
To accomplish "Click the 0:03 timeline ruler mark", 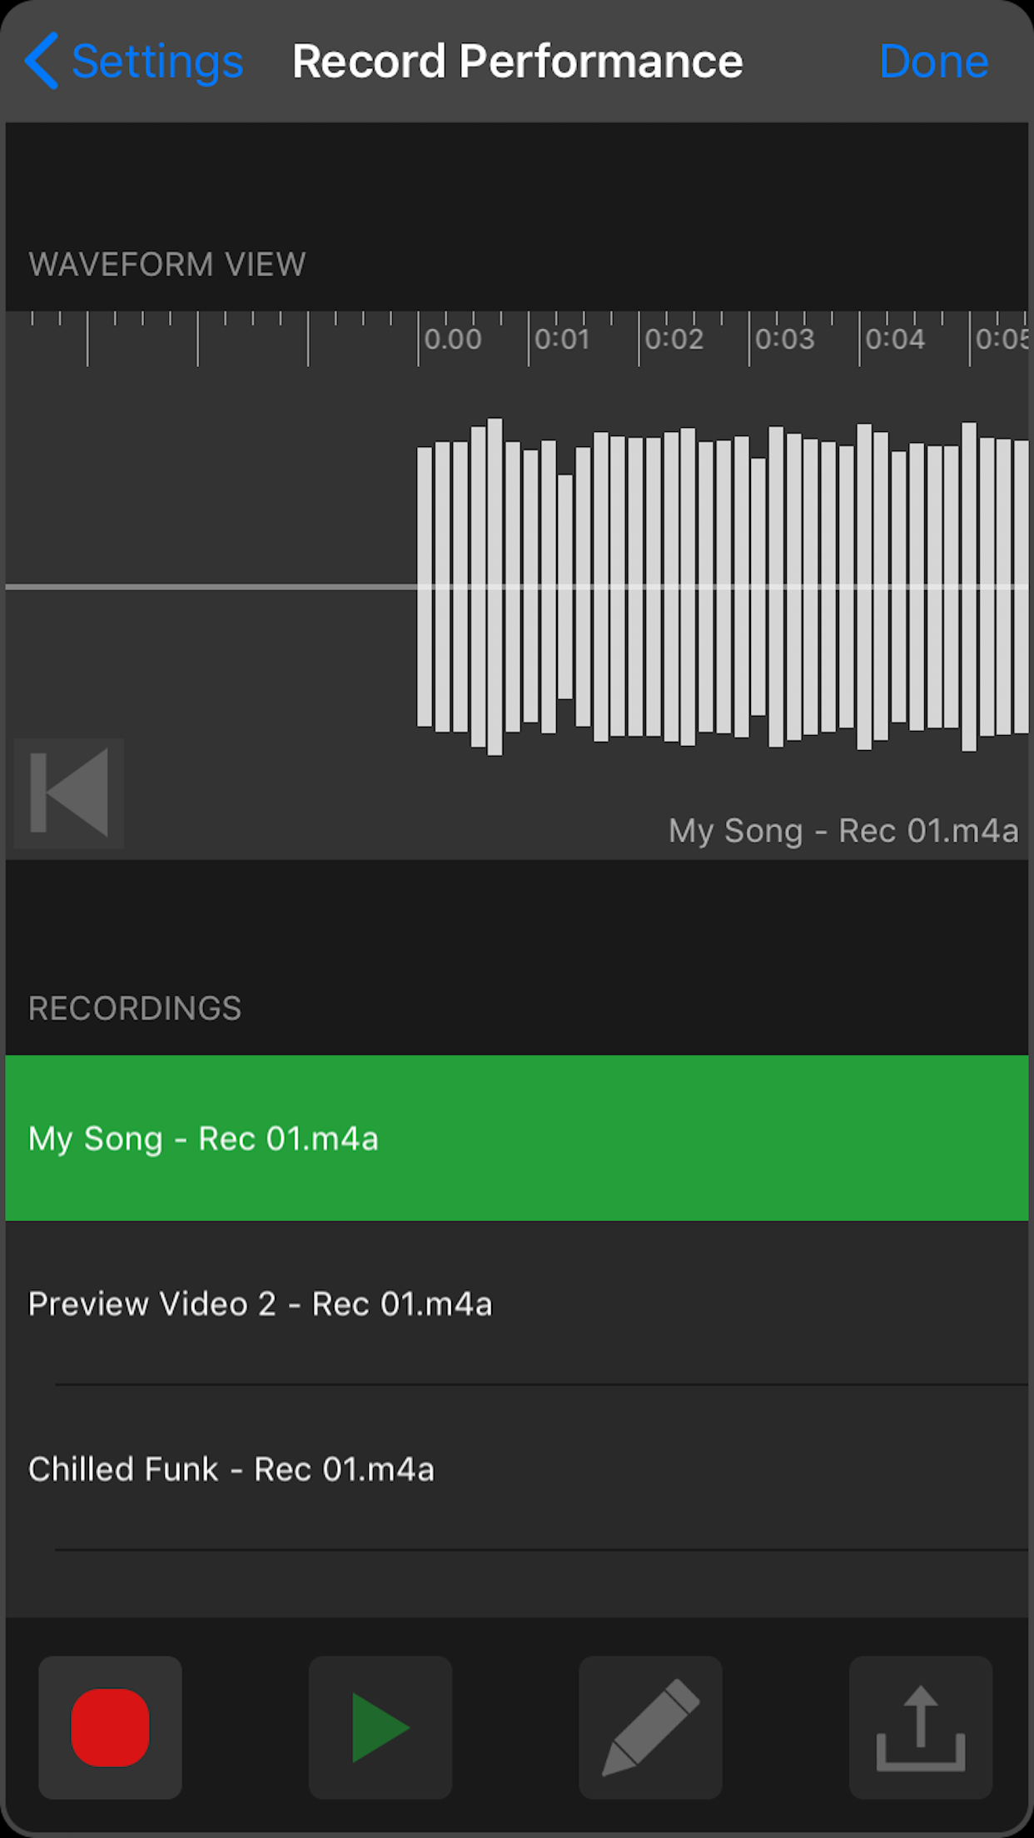I will point(783,339).
